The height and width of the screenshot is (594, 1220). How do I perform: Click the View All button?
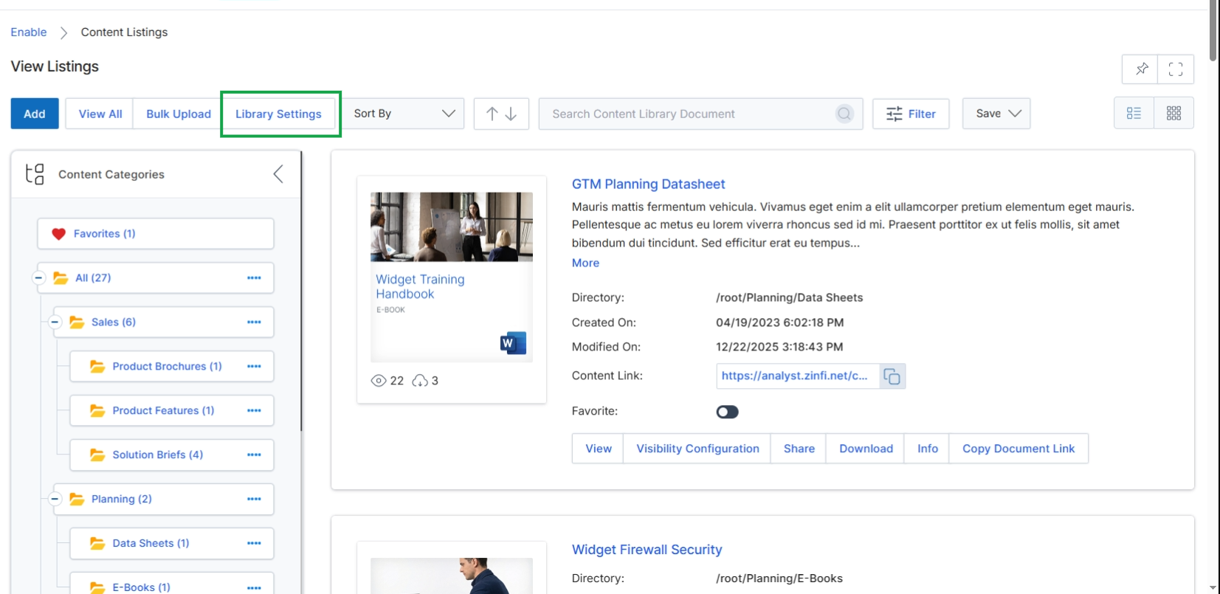pyautogui.click(x=100, y=114)
